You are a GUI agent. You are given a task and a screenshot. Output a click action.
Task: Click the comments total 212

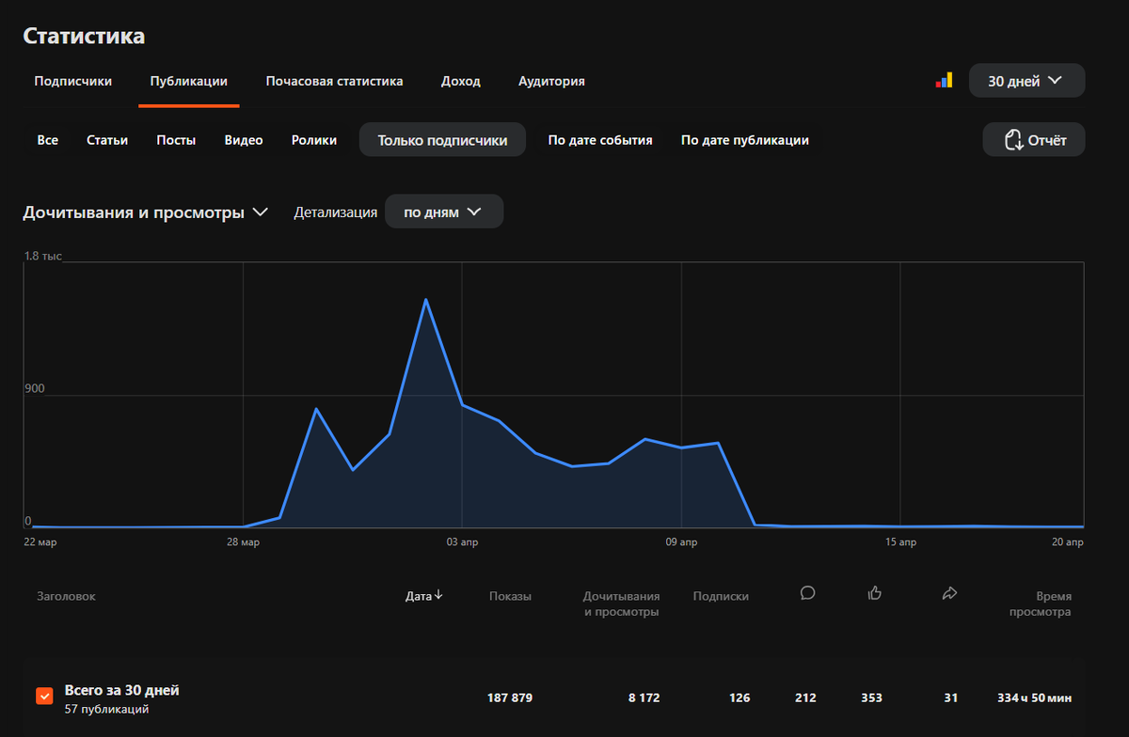pyautogui.click(x=805, y=698)
